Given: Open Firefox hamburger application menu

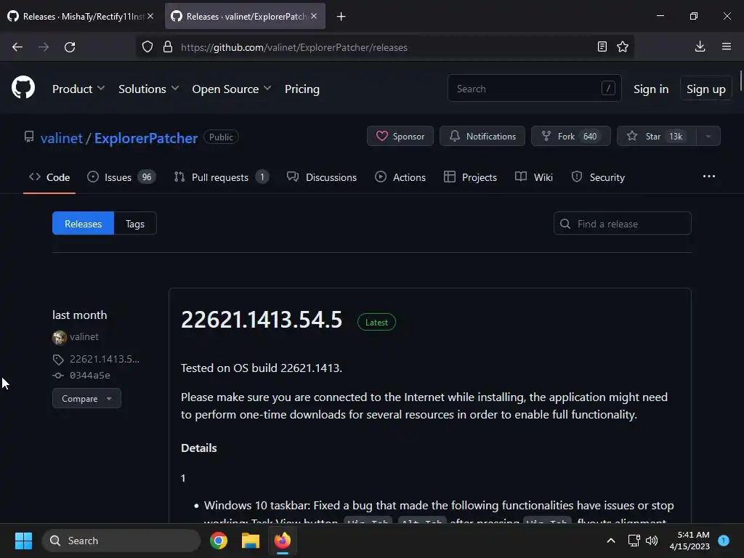Looking at the screenshot, I should [727, 46].
